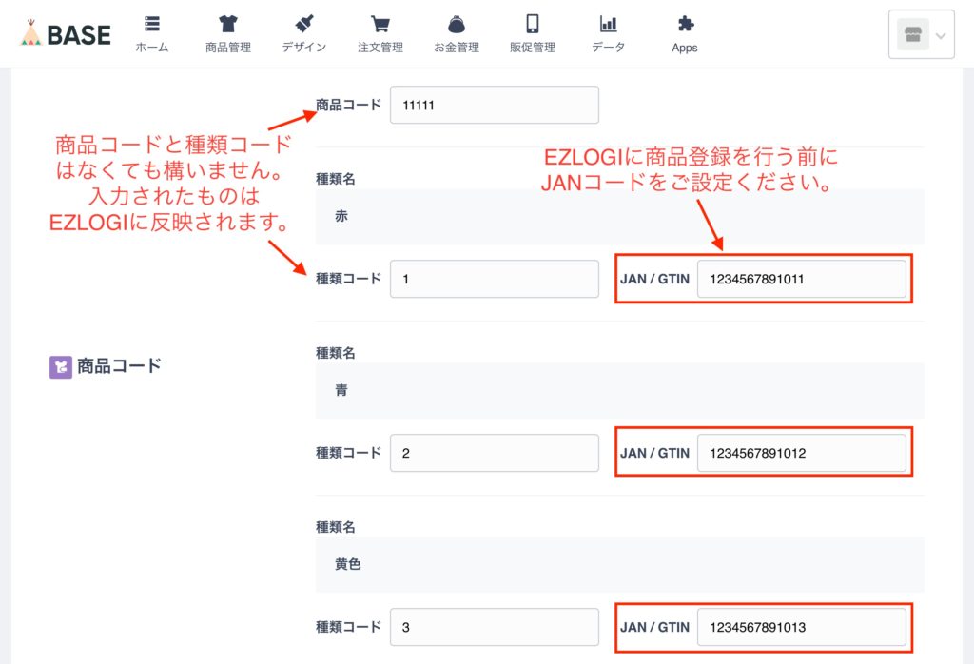This screenshot has height=664, width=974.
Task: Focus the 種類コード field for 赤
Action: click(x=495, y=279)
